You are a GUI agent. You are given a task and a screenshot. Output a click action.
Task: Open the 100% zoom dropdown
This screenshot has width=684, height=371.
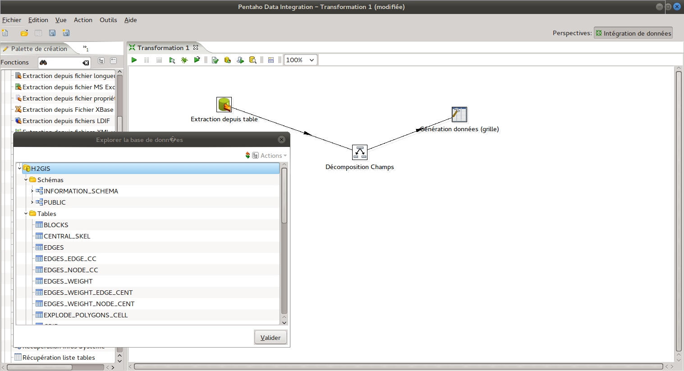click(x=301, y=60)
